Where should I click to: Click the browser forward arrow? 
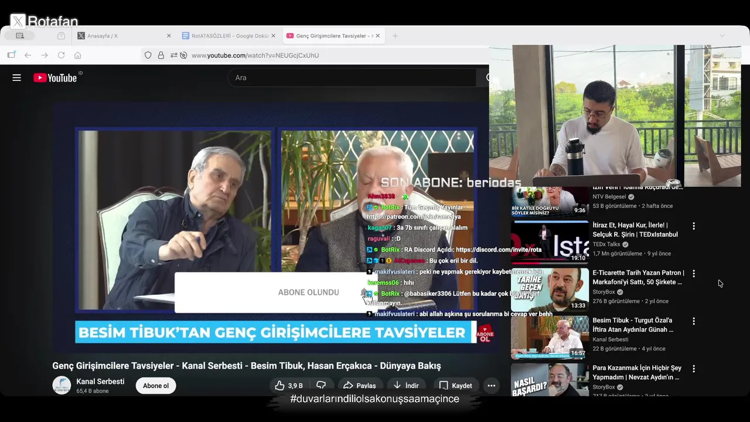(x=44, y=55)
